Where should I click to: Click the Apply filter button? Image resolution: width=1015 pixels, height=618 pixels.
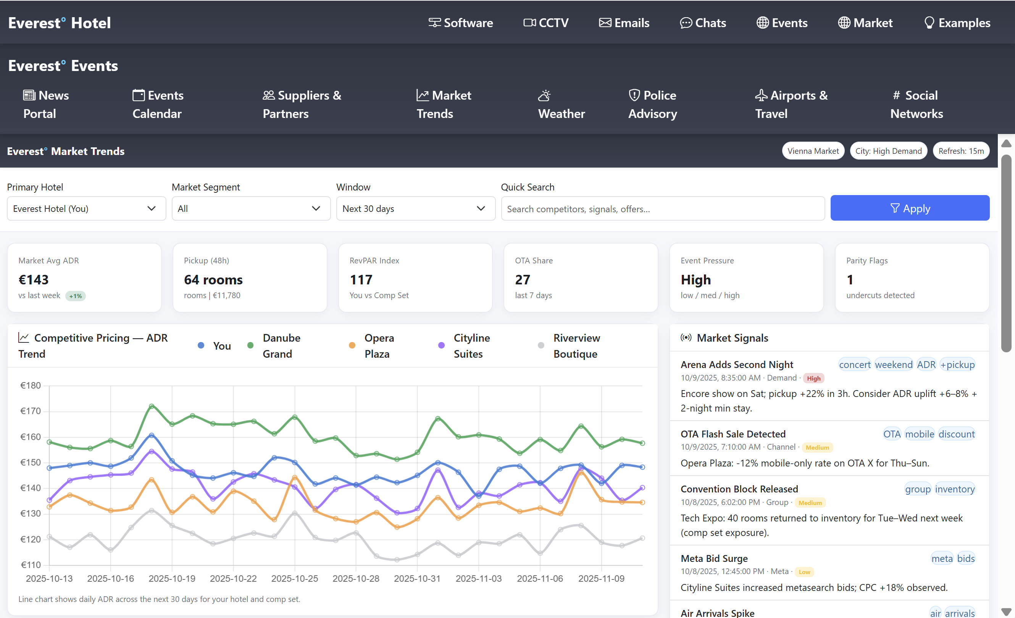910,208
